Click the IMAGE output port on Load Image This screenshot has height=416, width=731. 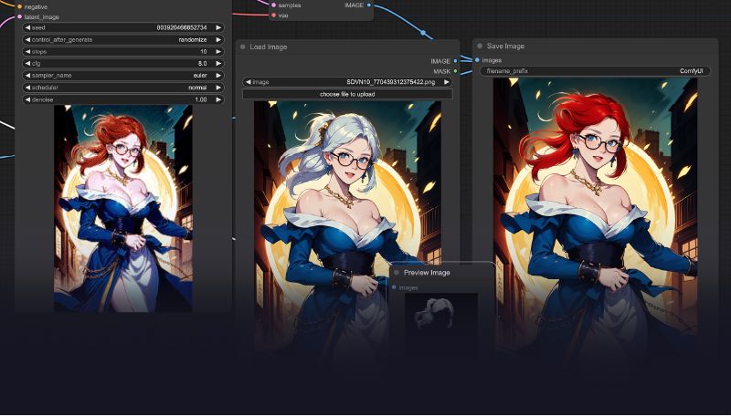[455, 61]
